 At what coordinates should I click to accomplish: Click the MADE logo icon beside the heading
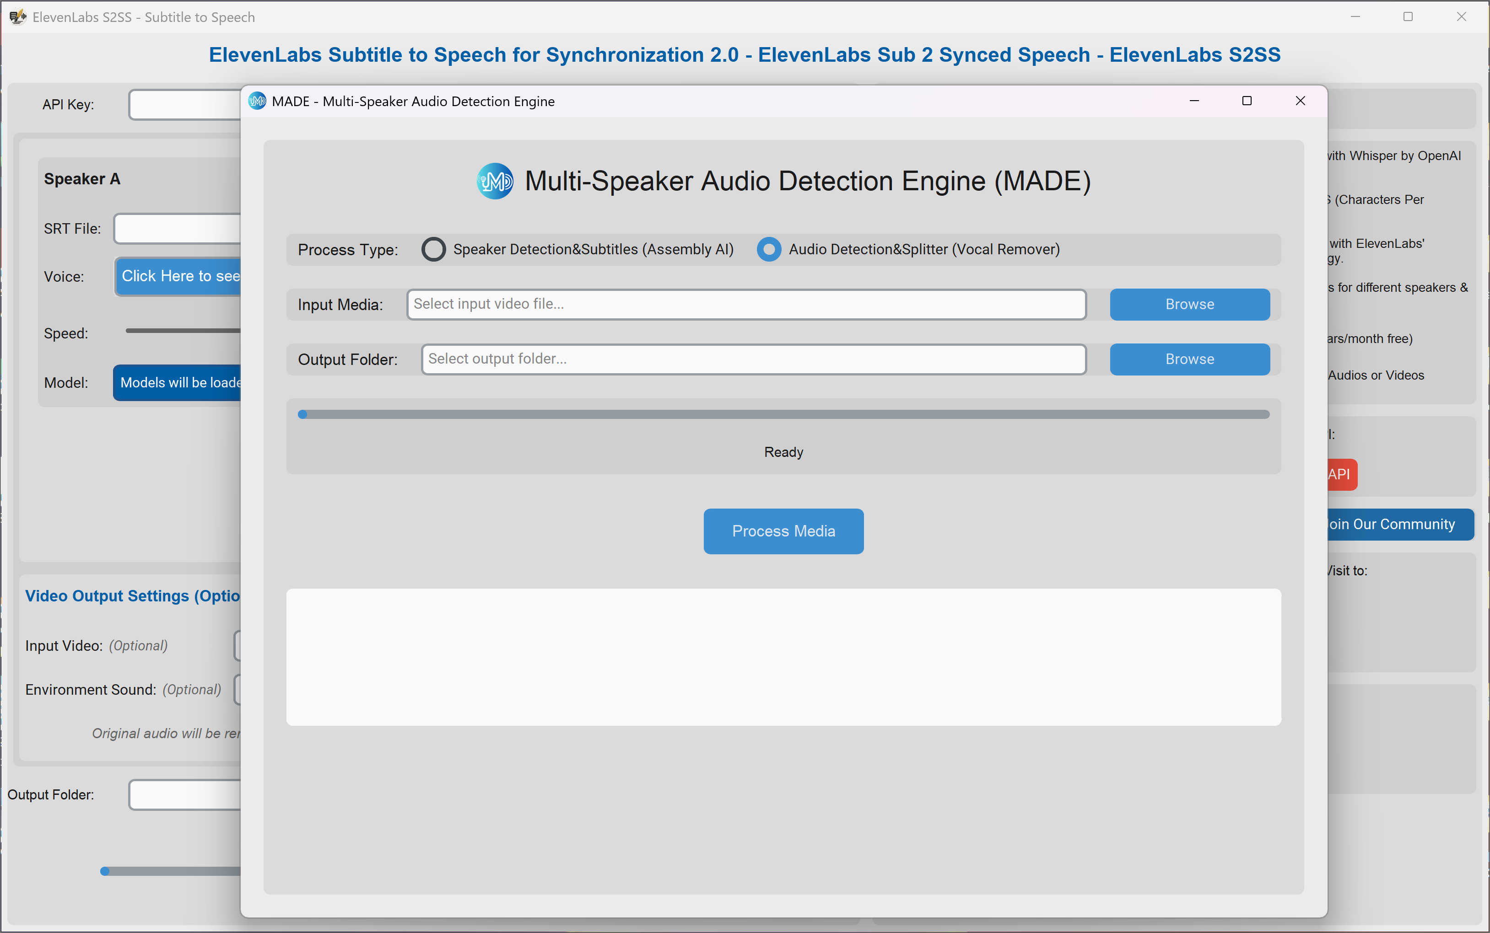point(494,181)
